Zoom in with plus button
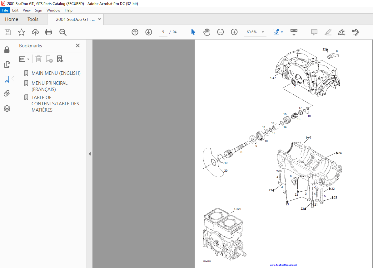373x268 pixels. coord(234,32)
